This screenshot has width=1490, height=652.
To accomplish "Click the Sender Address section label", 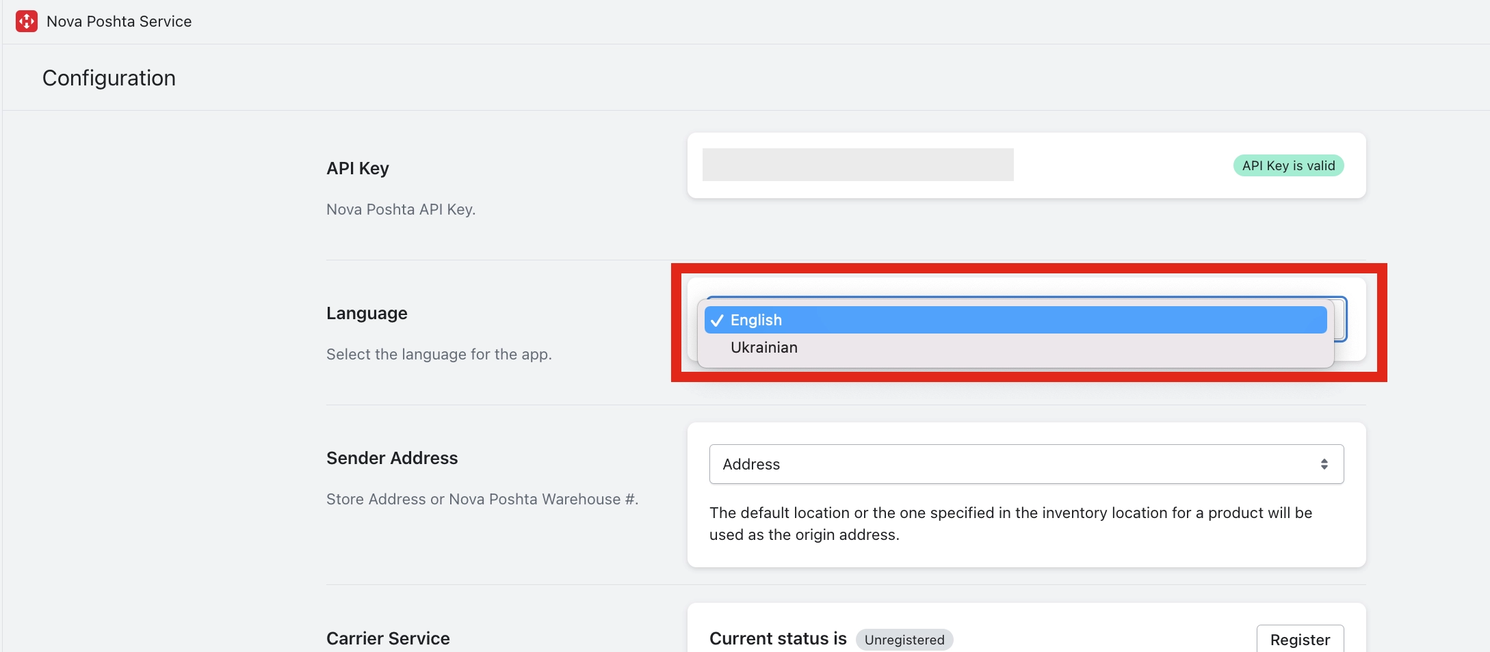I will tap(392, 458).
